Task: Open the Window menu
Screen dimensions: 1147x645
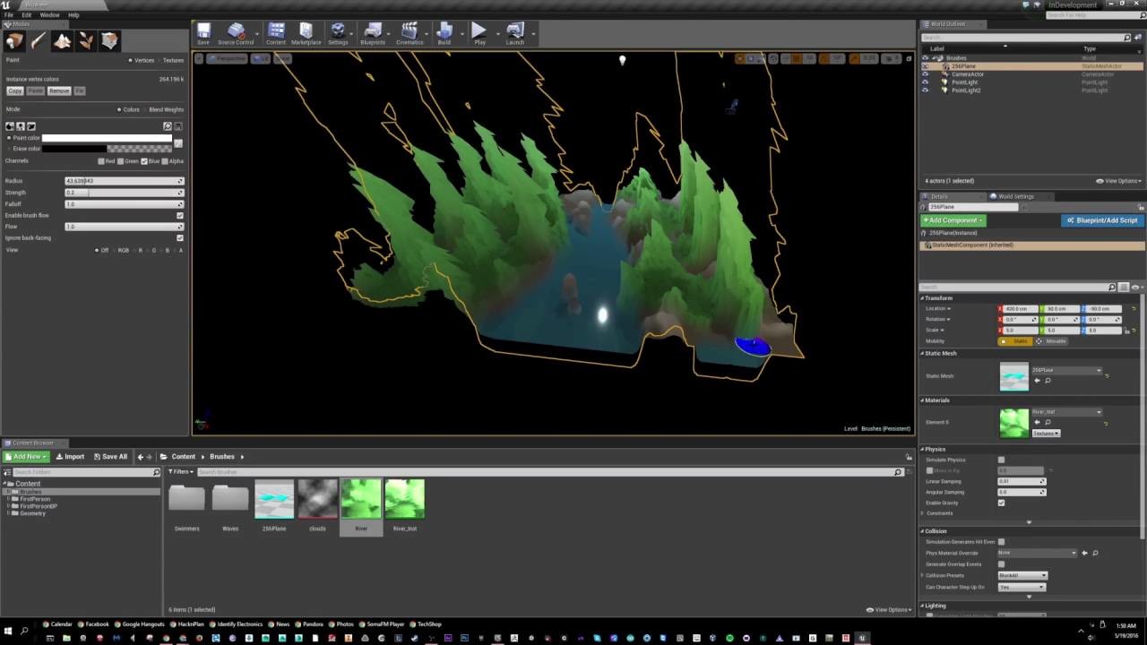Action: (49, 15)
